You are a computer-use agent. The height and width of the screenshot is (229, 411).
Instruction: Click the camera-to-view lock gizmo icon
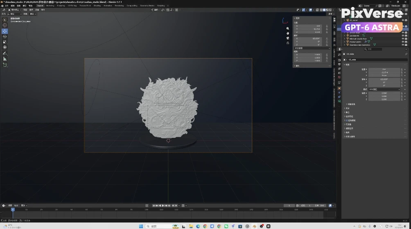[x=287, y=43]
